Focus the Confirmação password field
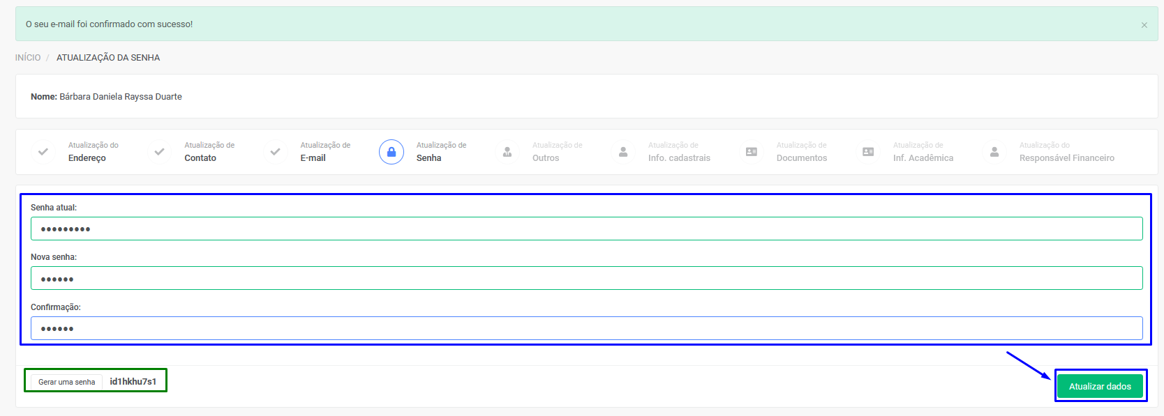 pyautogui.click(x=587, y=328)
